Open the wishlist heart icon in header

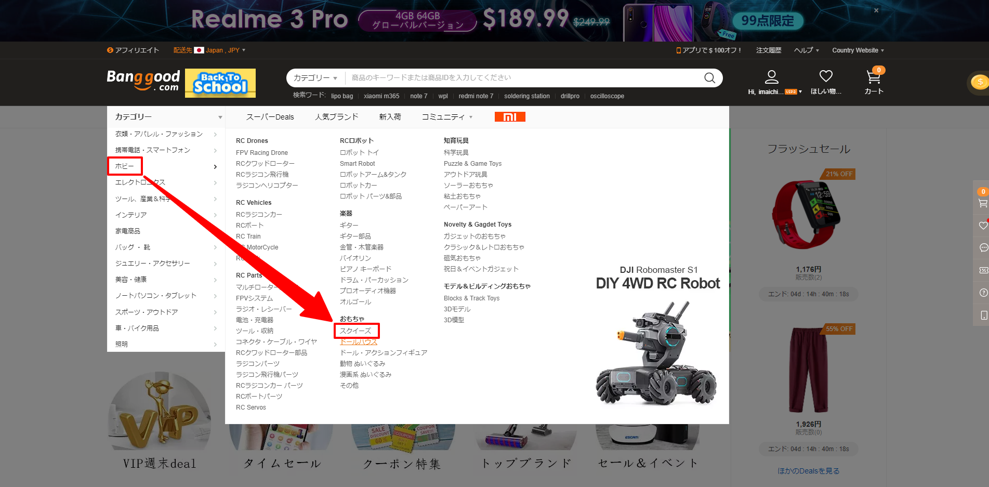826,76
